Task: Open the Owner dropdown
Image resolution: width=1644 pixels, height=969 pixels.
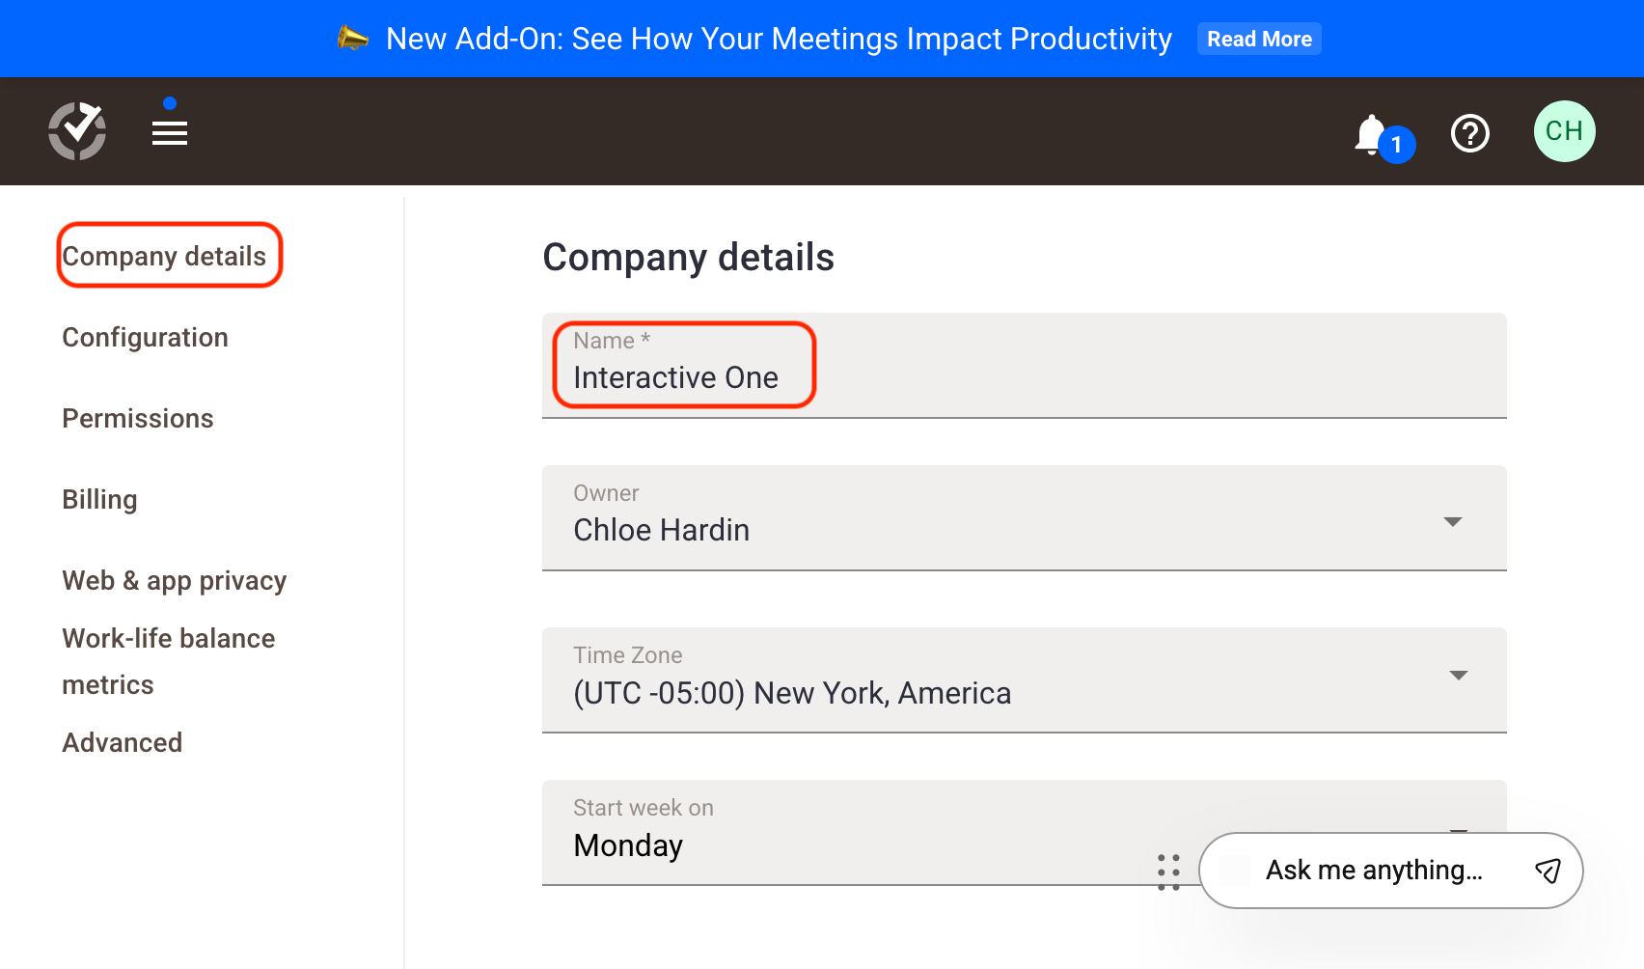Action: tap(1453, 521)
